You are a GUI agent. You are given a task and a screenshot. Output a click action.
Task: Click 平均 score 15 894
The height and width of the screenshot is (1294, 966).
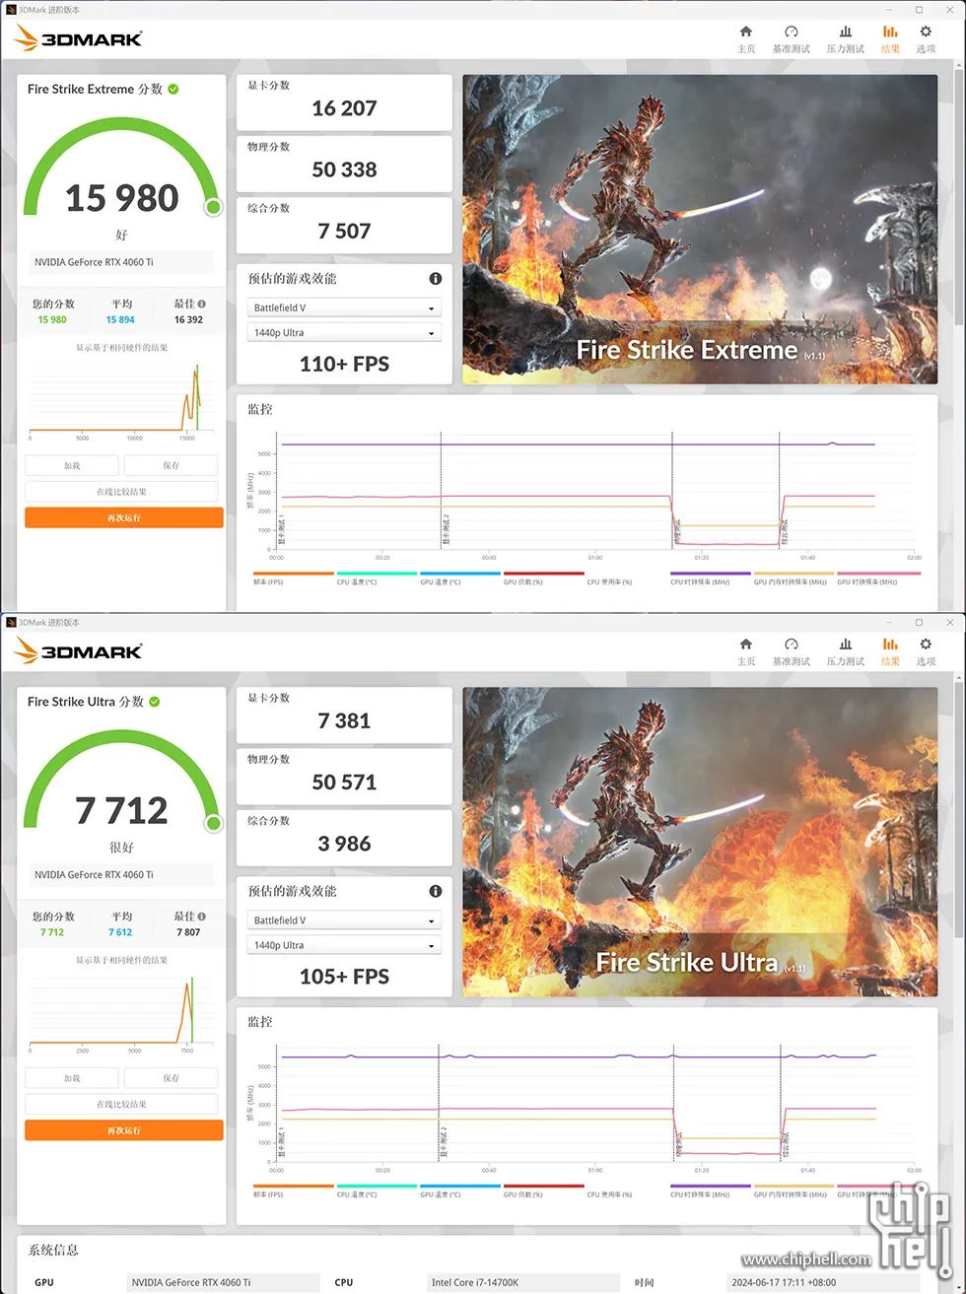[120, 319]
